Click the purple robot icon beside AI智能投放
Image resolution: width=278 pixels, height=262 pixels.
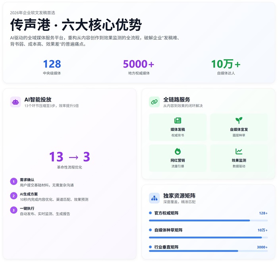coord(15,102)
